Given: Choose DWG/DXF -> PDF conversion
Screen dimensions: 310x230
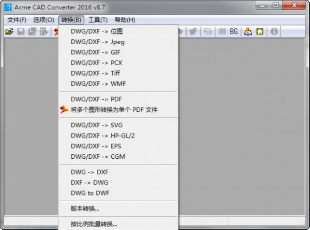Looking at the screenshot, I should pos(118,99).
